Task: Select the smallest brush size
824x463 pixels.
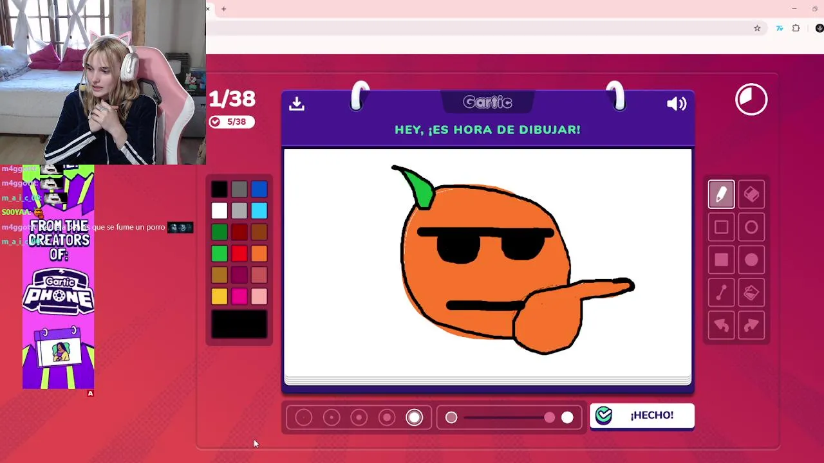Action: tap(304, 418)
